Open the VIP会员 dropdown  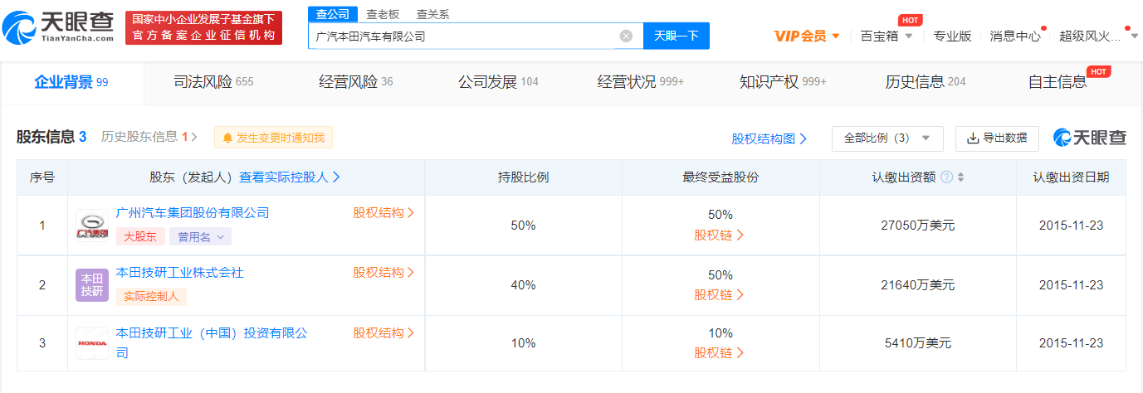807,36
